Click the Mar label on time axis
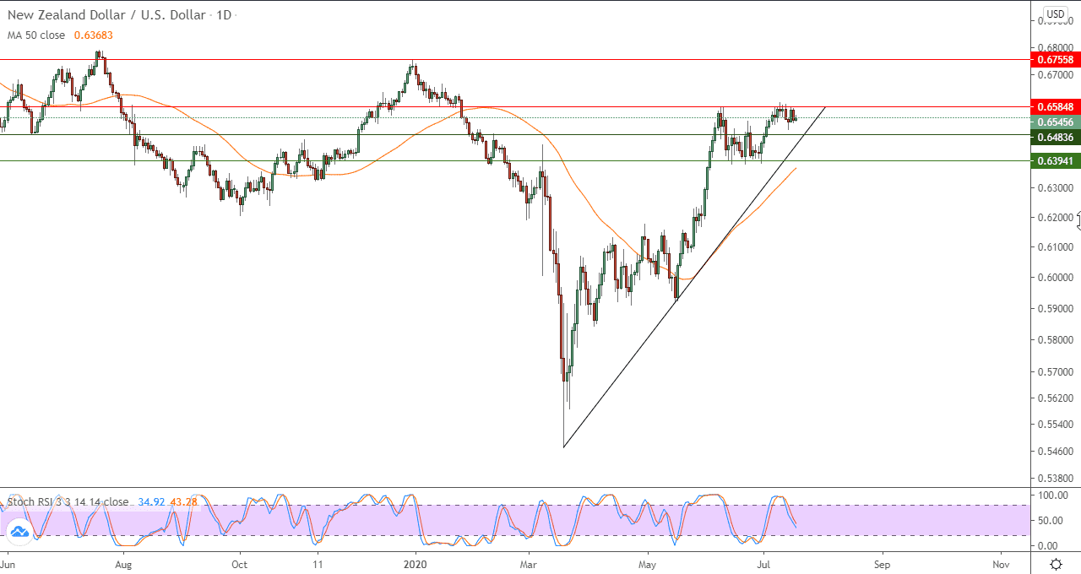1081x574 pixels. click(x=529, y=563)
